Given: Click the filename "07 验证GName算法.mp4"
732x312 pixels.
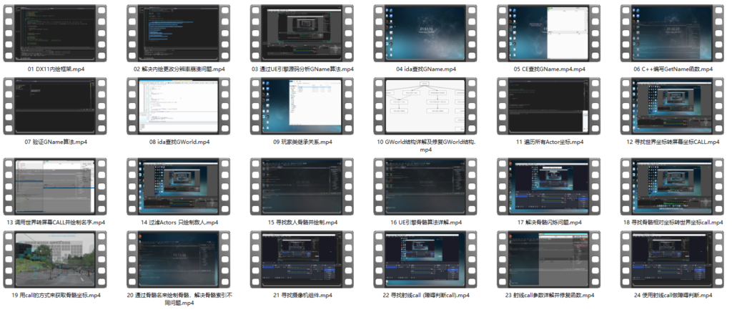Looking at the screenshot, I should click(56, 142).
